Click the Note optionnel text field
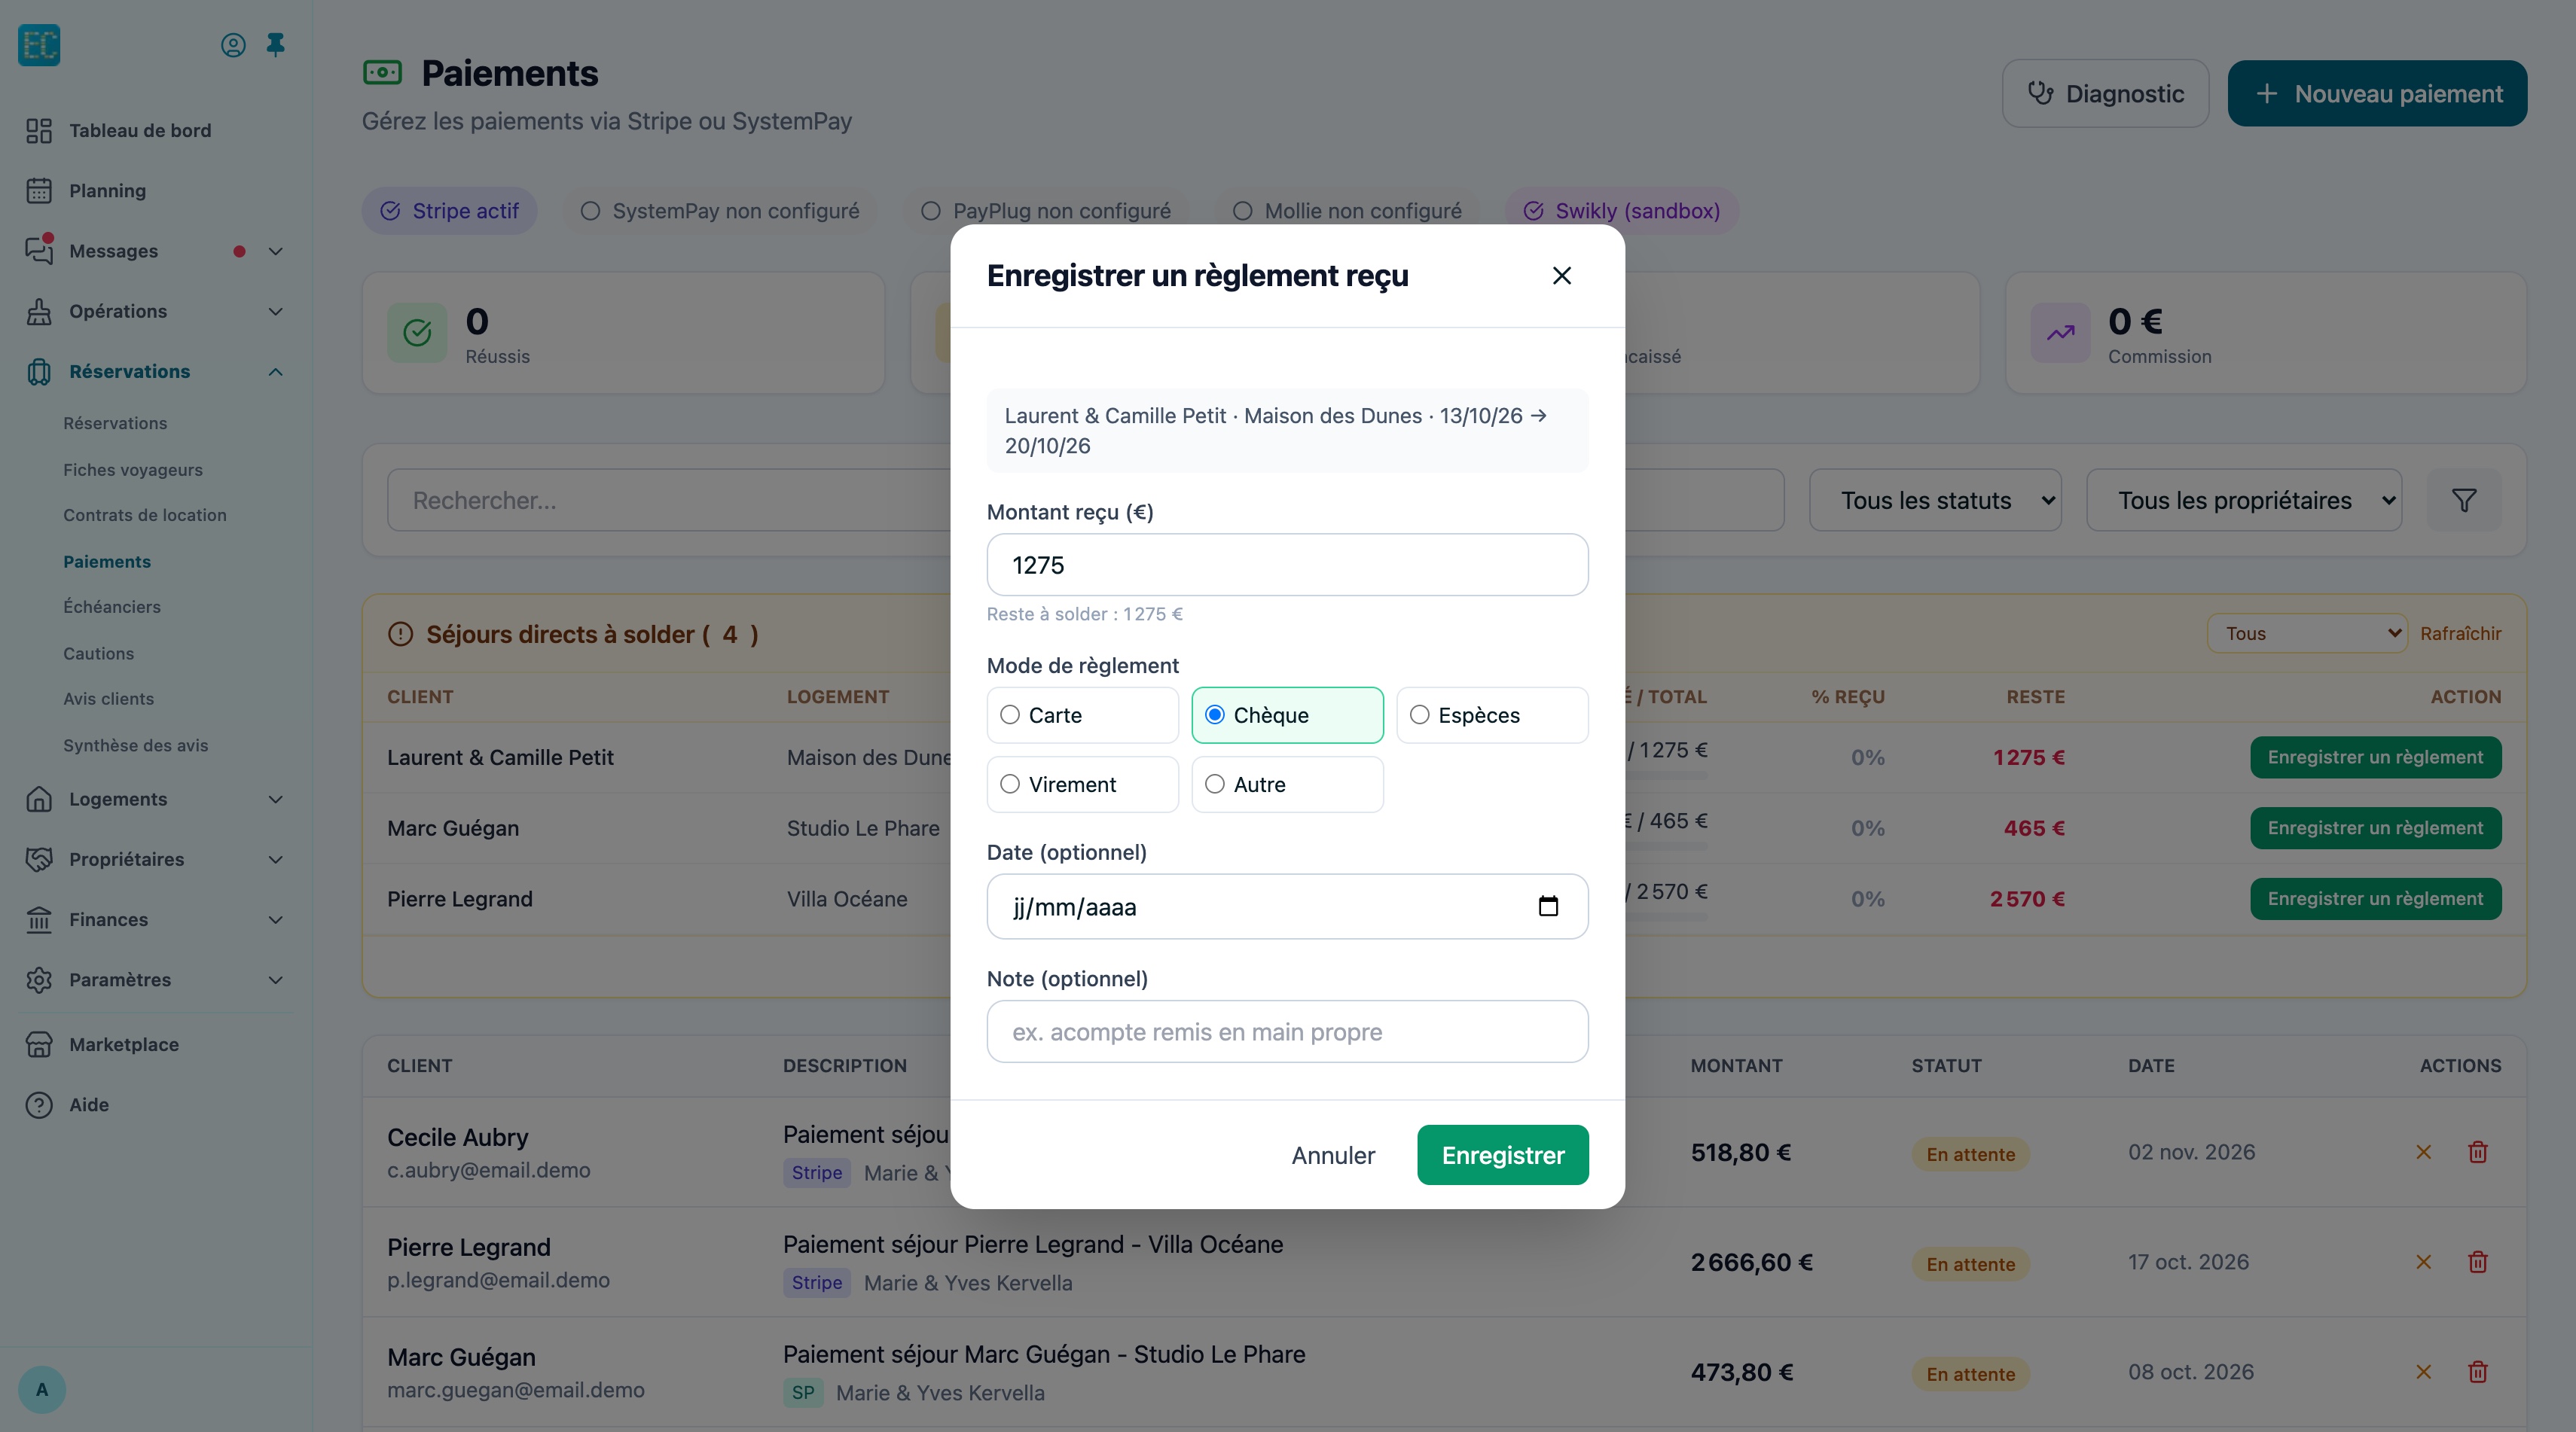The width and height of the screenshot is (2576, 1432). point(1287,1031)
